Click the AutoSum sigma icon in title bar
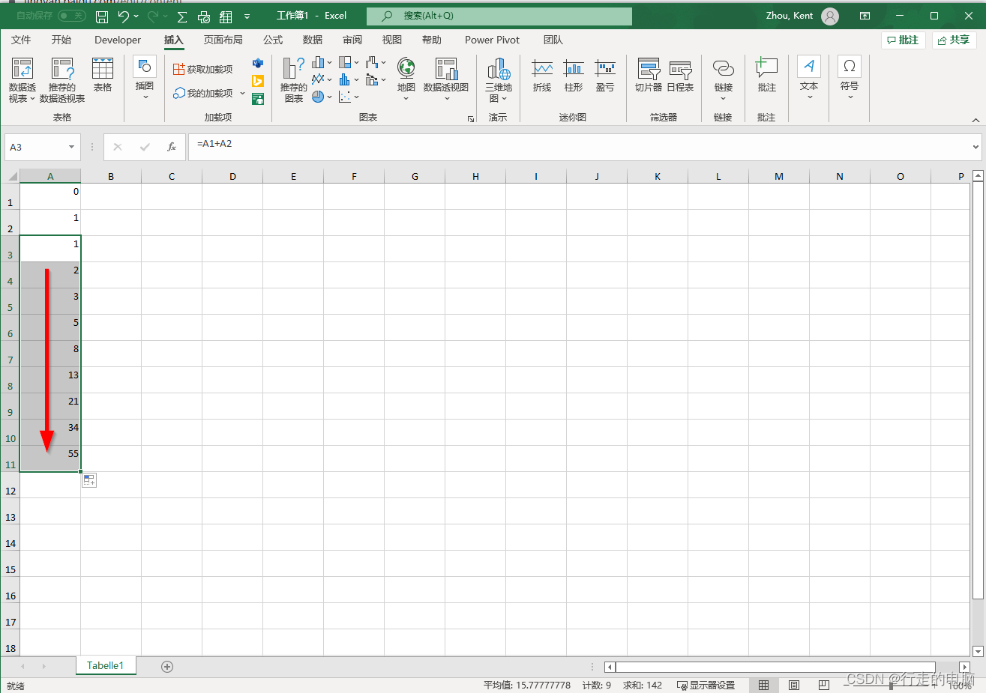The height and width of the screenshot is (693, 986). click(x=182, y=16)
